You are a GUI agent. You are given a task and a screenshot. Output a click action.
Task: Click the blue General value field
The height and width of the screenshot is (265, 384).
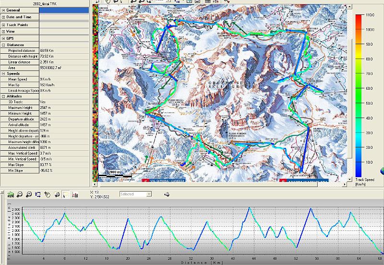click(64, 10)
